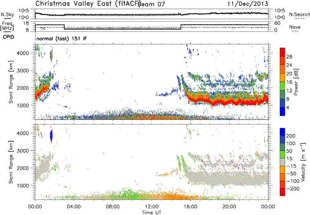Click the '20:00' time axis label
Viewport: 310px width, 215px height.
[x=229, y=207]
